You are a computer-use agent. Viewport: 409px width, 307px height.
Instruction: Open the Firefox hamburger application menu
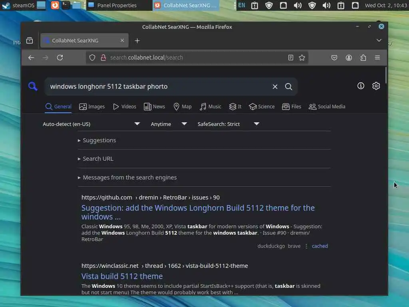click(x=377, y=58)
